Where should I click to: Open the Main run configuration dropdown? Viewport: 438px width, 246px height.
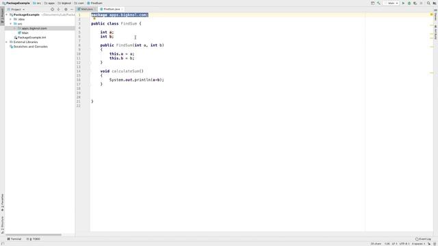click(391, 3)
